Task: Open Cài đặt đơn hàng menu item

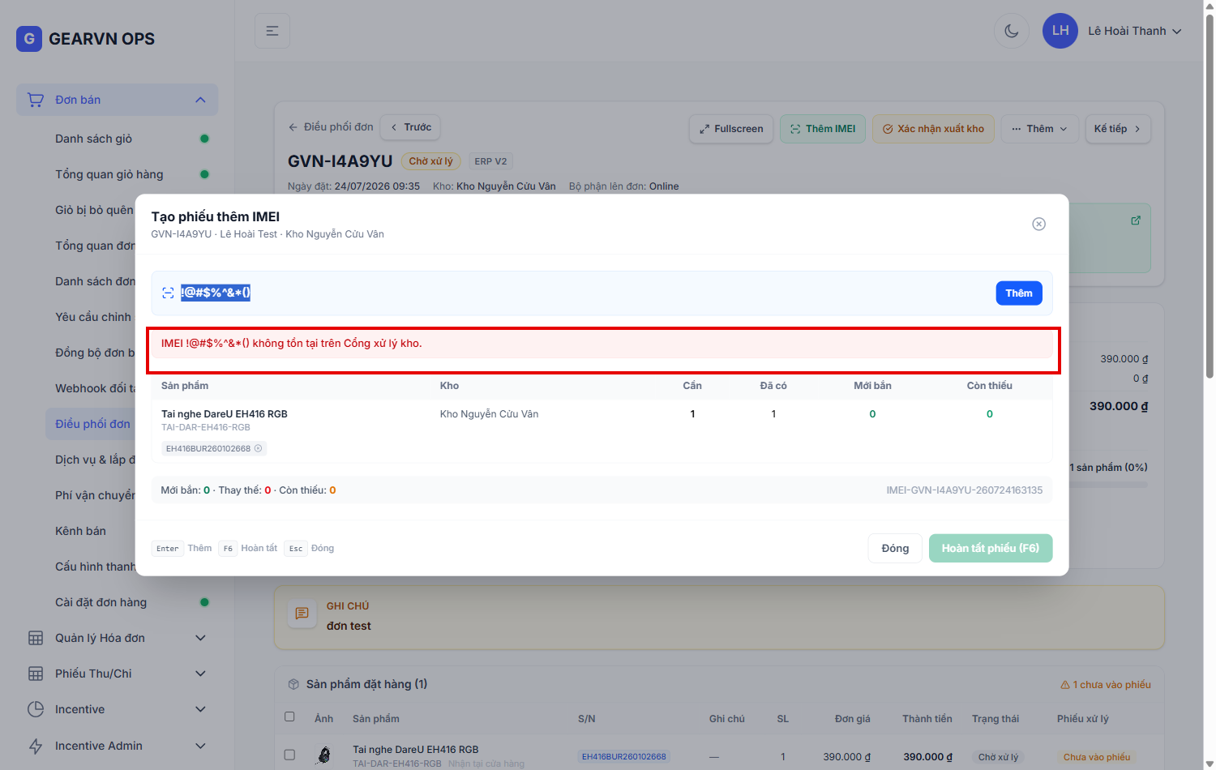Action: [101, 602]
